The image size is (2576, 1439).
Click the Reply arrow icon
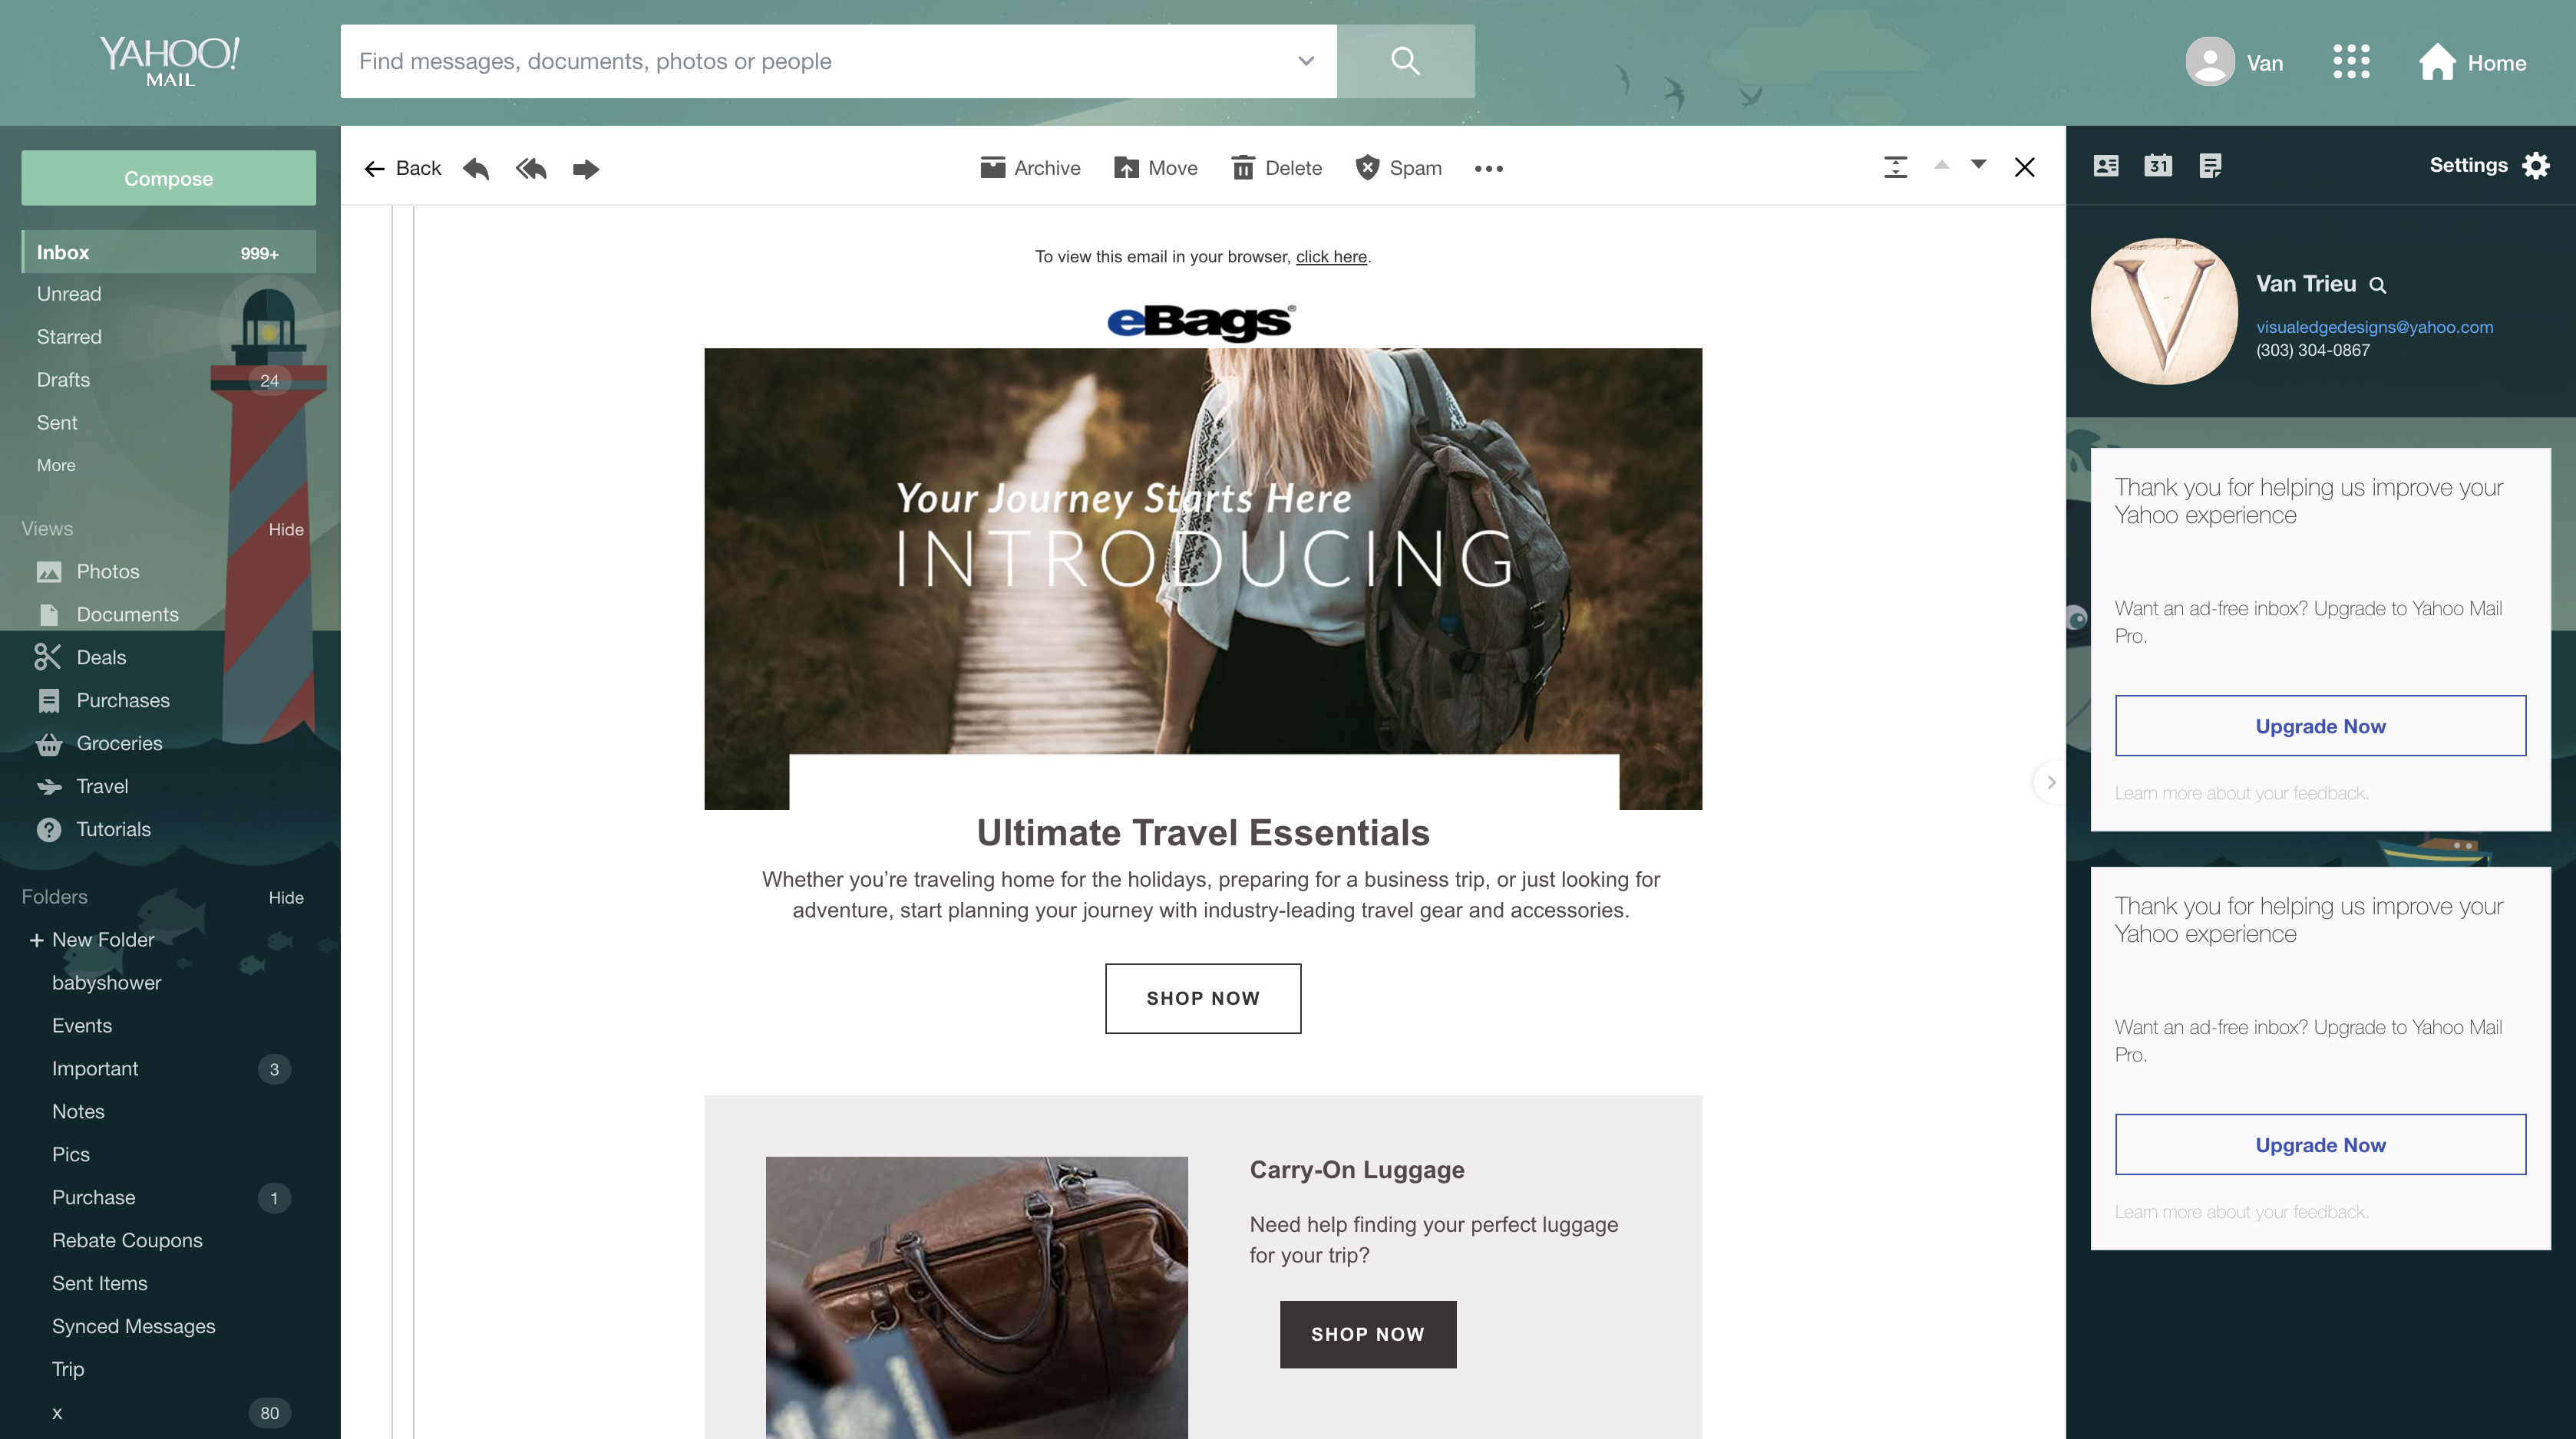[476, 168]
